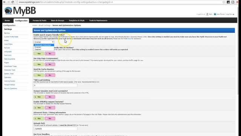Open Calendars in the sidebar
This screenshot has height=136, width=241.
[x=8, y=77]
